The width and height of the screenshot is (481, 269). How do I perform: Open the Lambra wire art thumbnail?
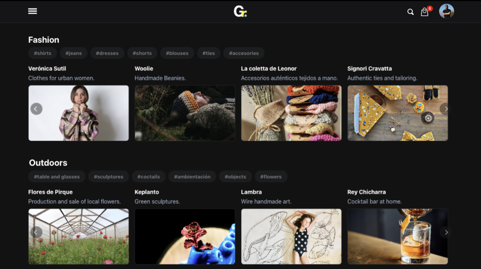coord(291,236)
